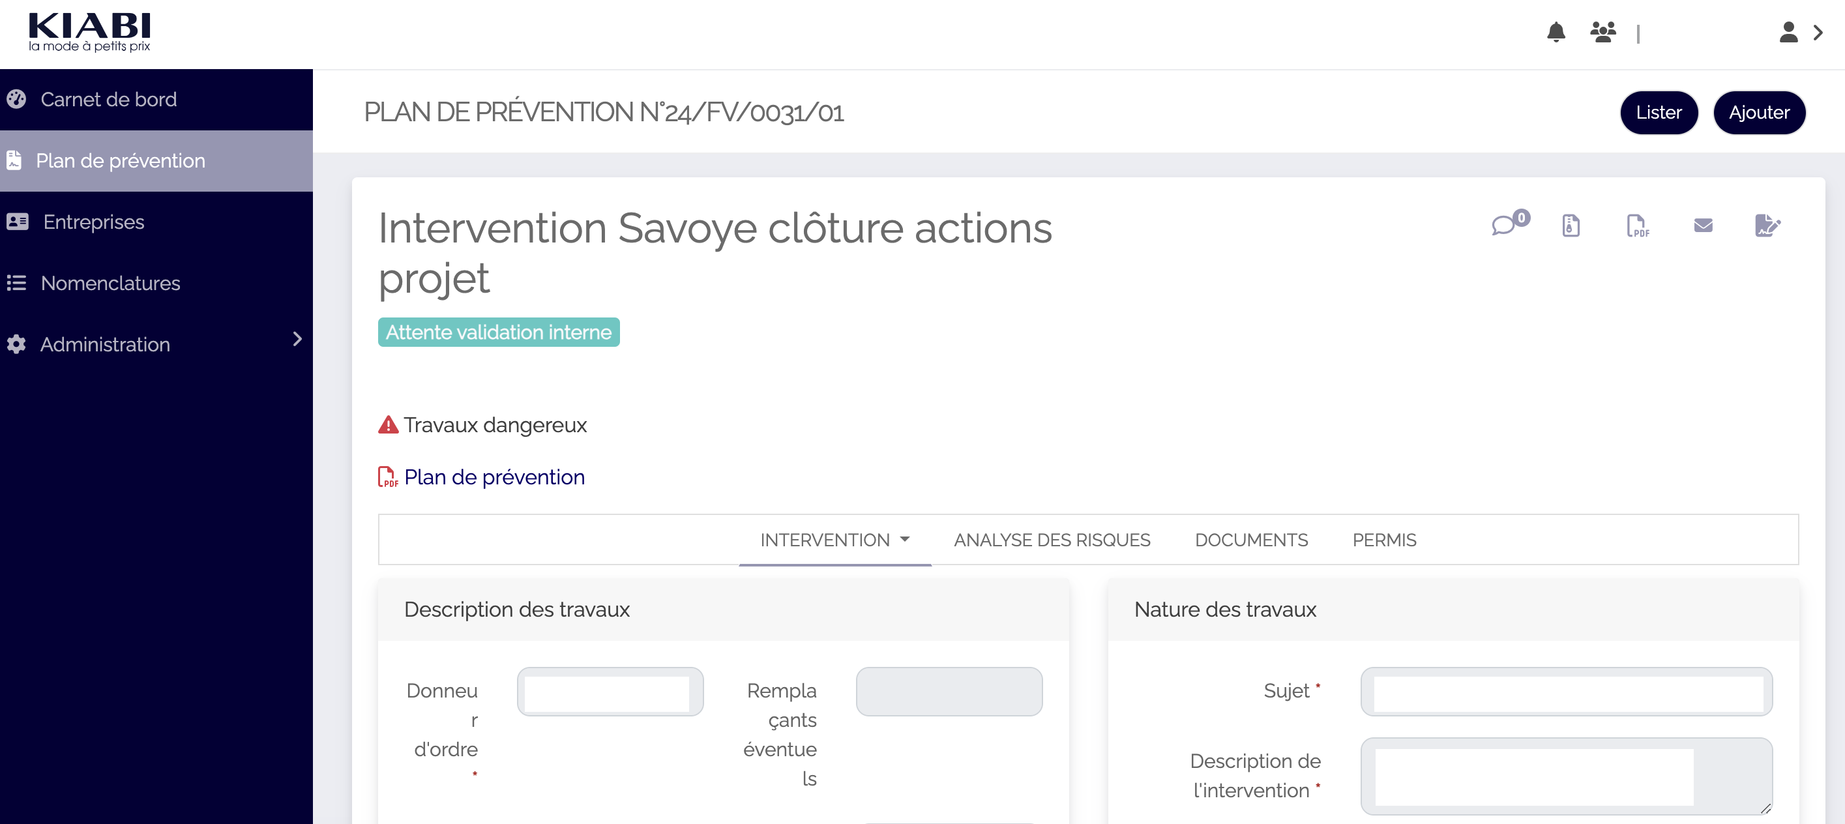Expand the Administration submenu chevron
Screen dimensions: 1845x824
click(297, 338)
